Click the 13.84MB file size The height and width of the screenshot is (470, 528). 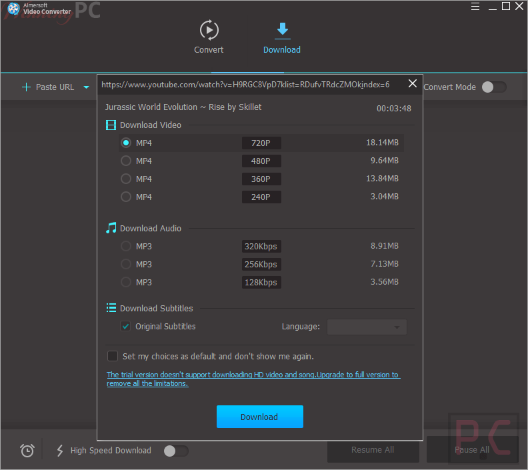(x=382, y=179)
